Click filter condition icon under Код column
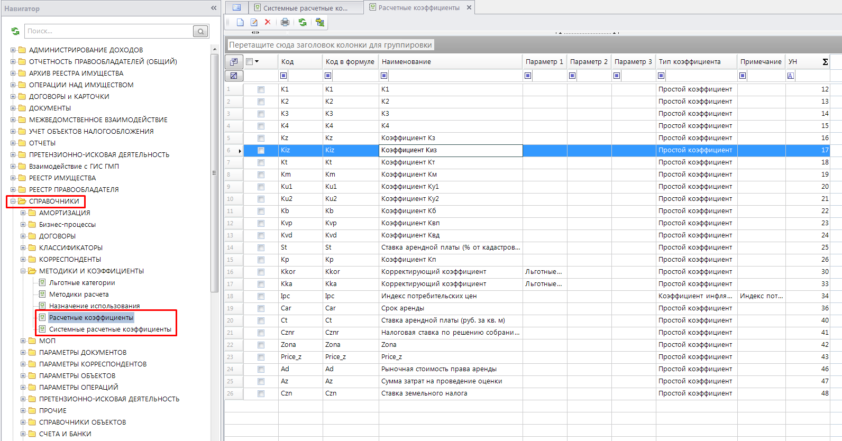Screen dimensions: 842x441 (283, 76)
